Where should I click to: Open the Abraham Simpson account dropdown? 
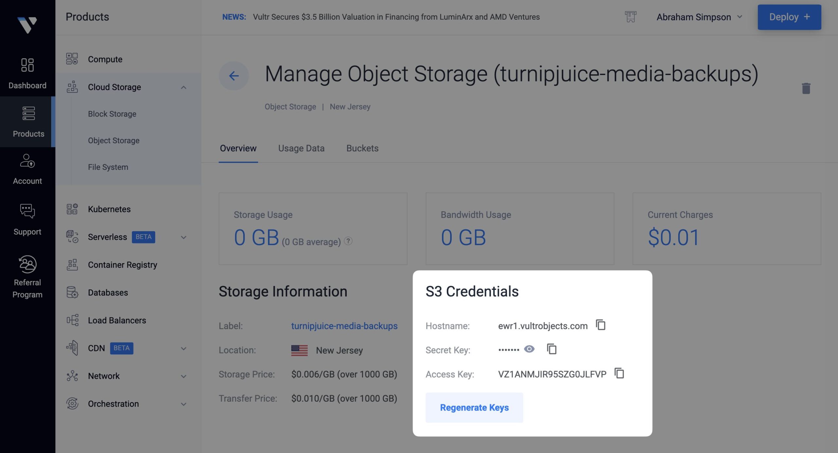699,17
